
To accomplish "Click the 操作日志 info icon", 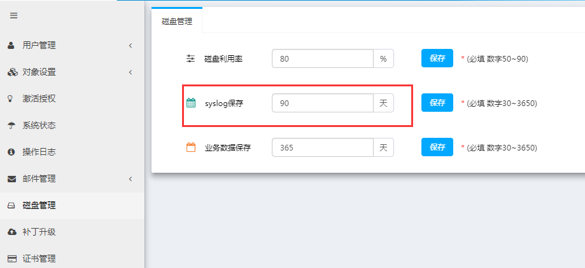I will pyautogui.click(x=11, y=152).
